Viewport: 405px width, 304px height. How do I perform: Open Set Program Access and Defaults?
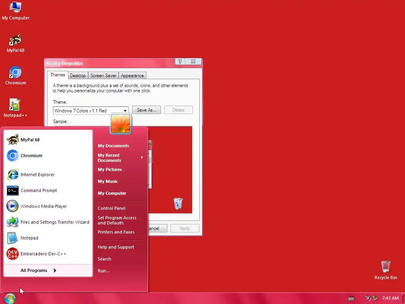tap(117, 220)
